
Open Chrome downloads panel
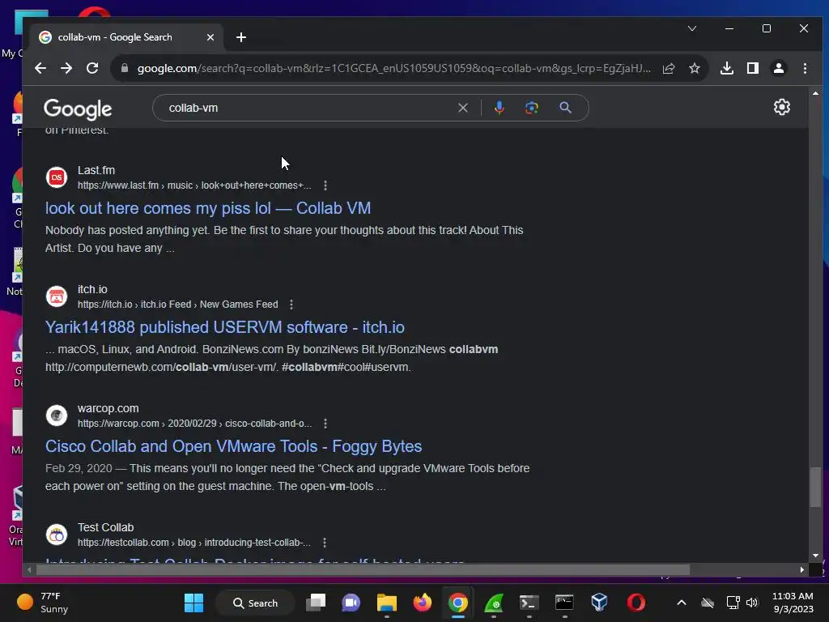727,68
